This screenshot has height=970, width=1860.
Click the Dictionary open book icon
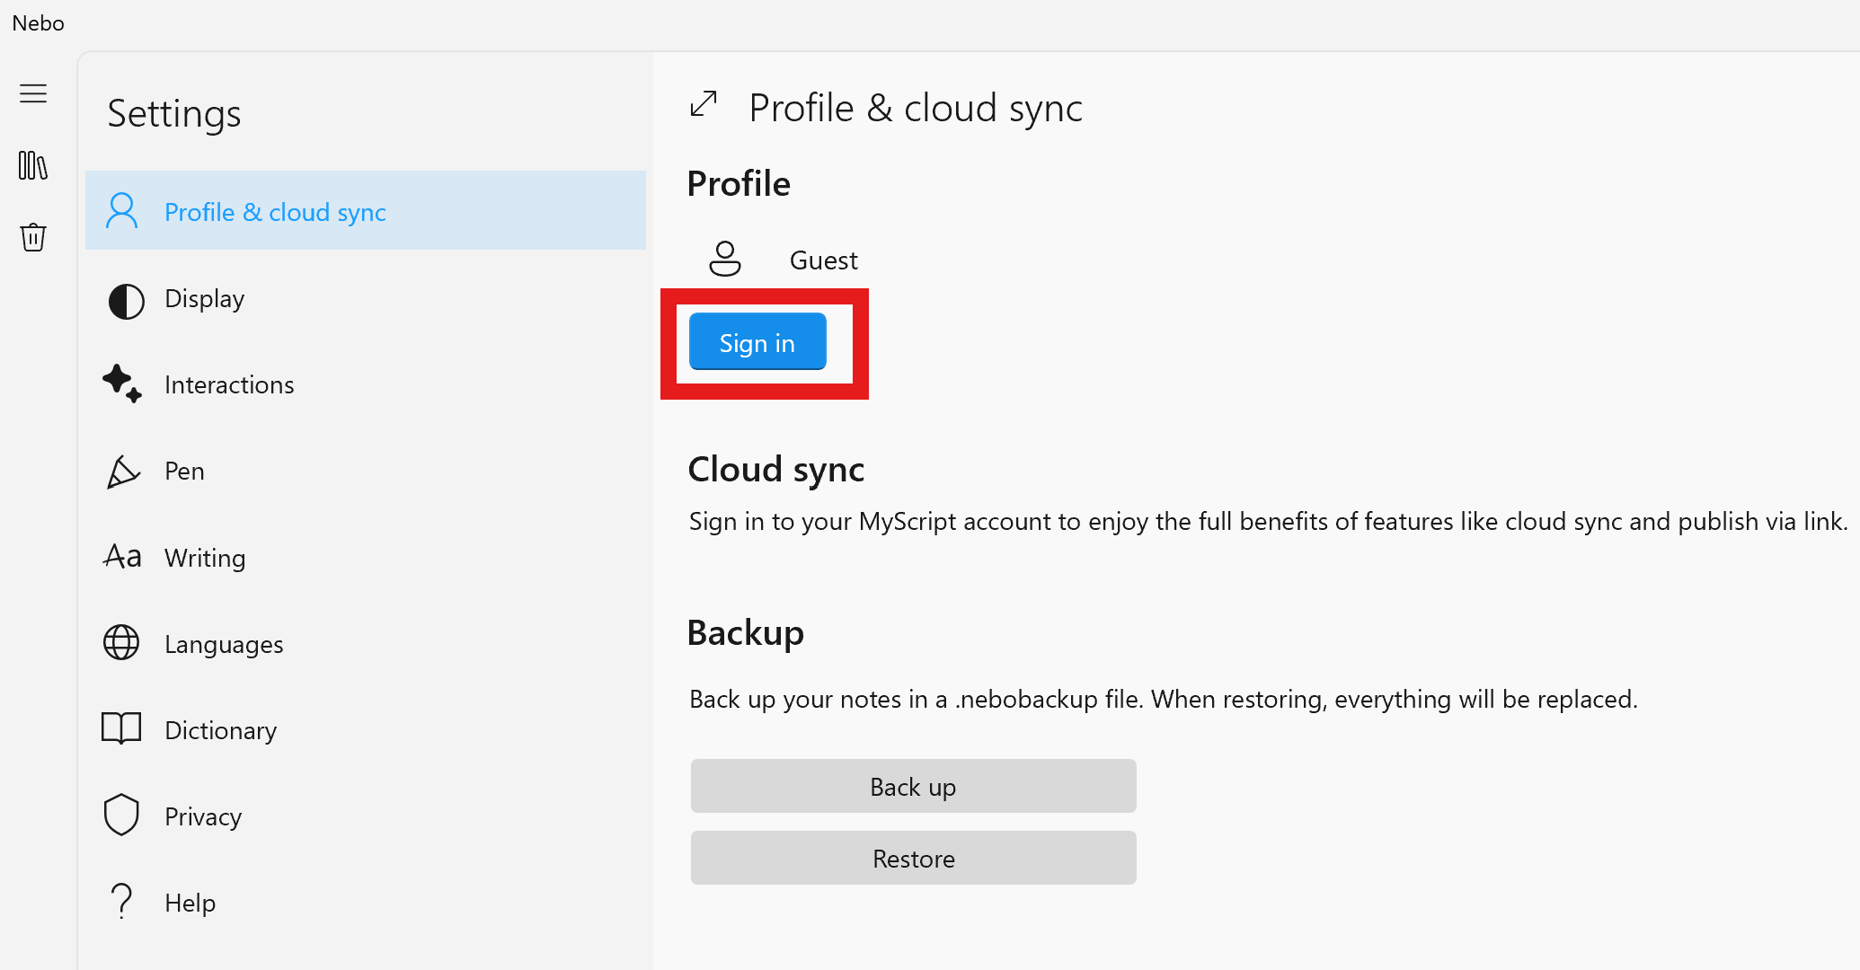pyautogui.click(x=121, y=728)
